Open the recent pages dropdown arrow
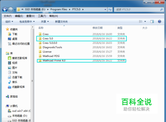This screenshot has height=122, width=166. (15, 10)
